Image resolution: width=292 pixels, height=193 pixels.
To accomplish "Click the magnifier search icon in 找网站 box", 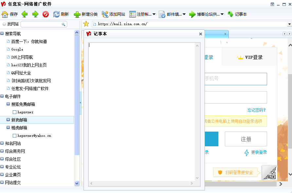I will point(64,24).
